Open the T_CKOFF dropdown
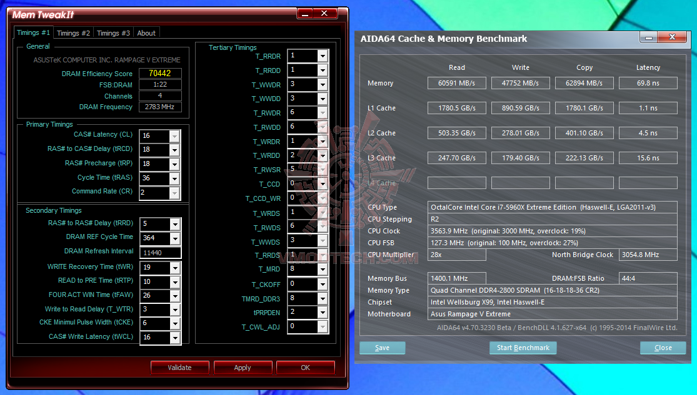697x395 pixels. [323, 284]
